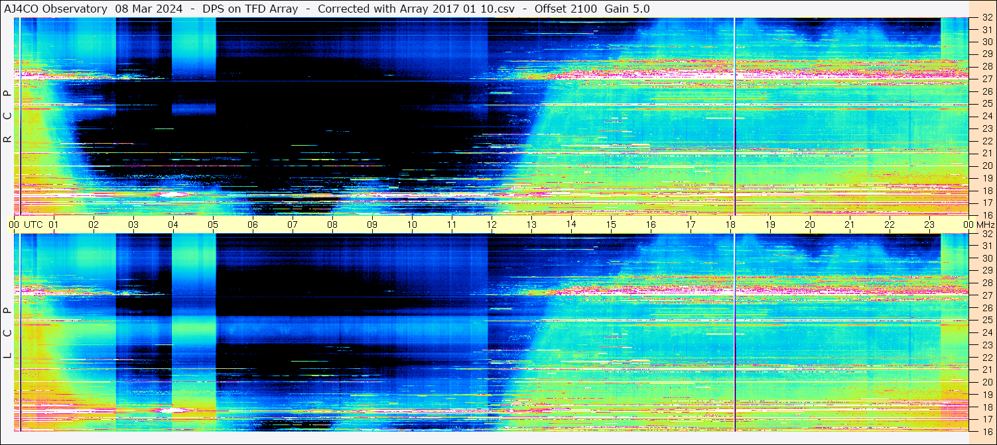Viewport: 997px width, 445px height.
Task: Click the 18 hour label on the UTC axis
Action: [x=730, y=224]
